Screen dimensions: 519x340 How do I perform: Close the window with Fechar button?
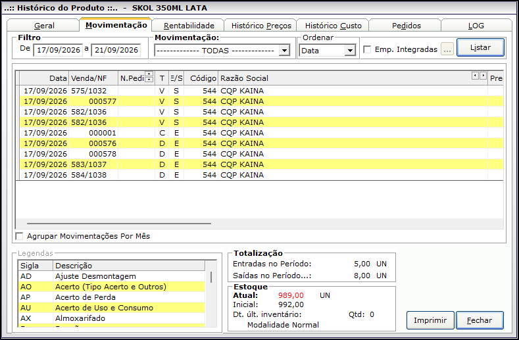click(480, 320)
